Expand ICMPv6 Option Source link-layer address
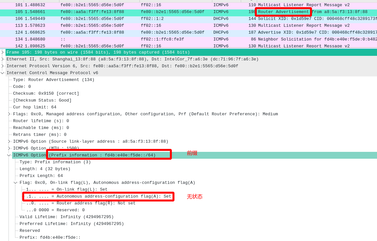 (x=9, y=141)
